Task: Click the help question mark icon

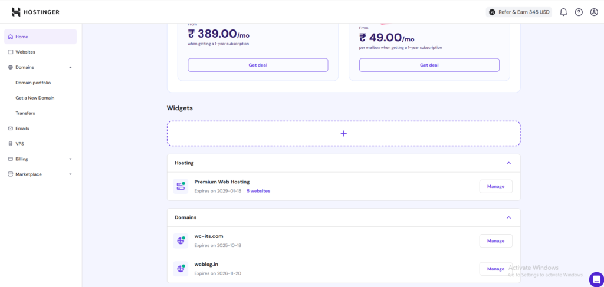Action: click(579, 12)
